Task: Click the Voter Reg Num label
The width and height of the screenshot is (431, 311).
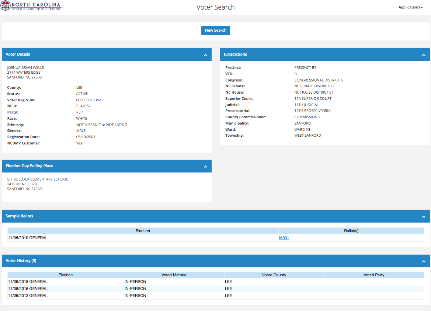Action: 21,100
